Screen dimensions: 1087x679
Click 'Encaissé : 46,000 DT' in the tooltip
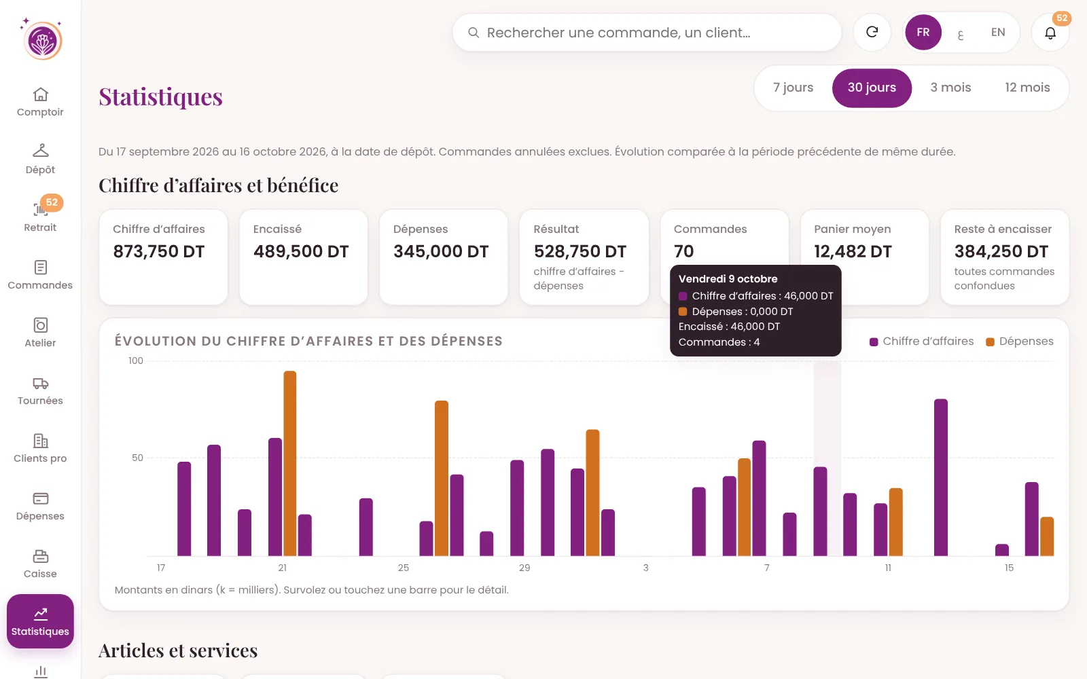pos(729,327)
